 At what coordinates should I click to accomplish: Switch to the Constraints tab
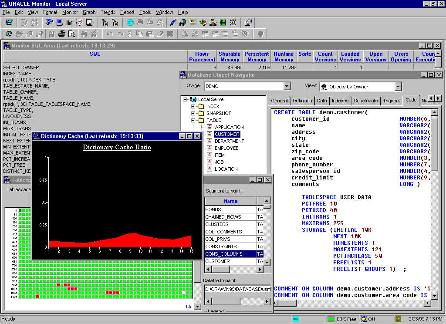[x=366, y=101]
